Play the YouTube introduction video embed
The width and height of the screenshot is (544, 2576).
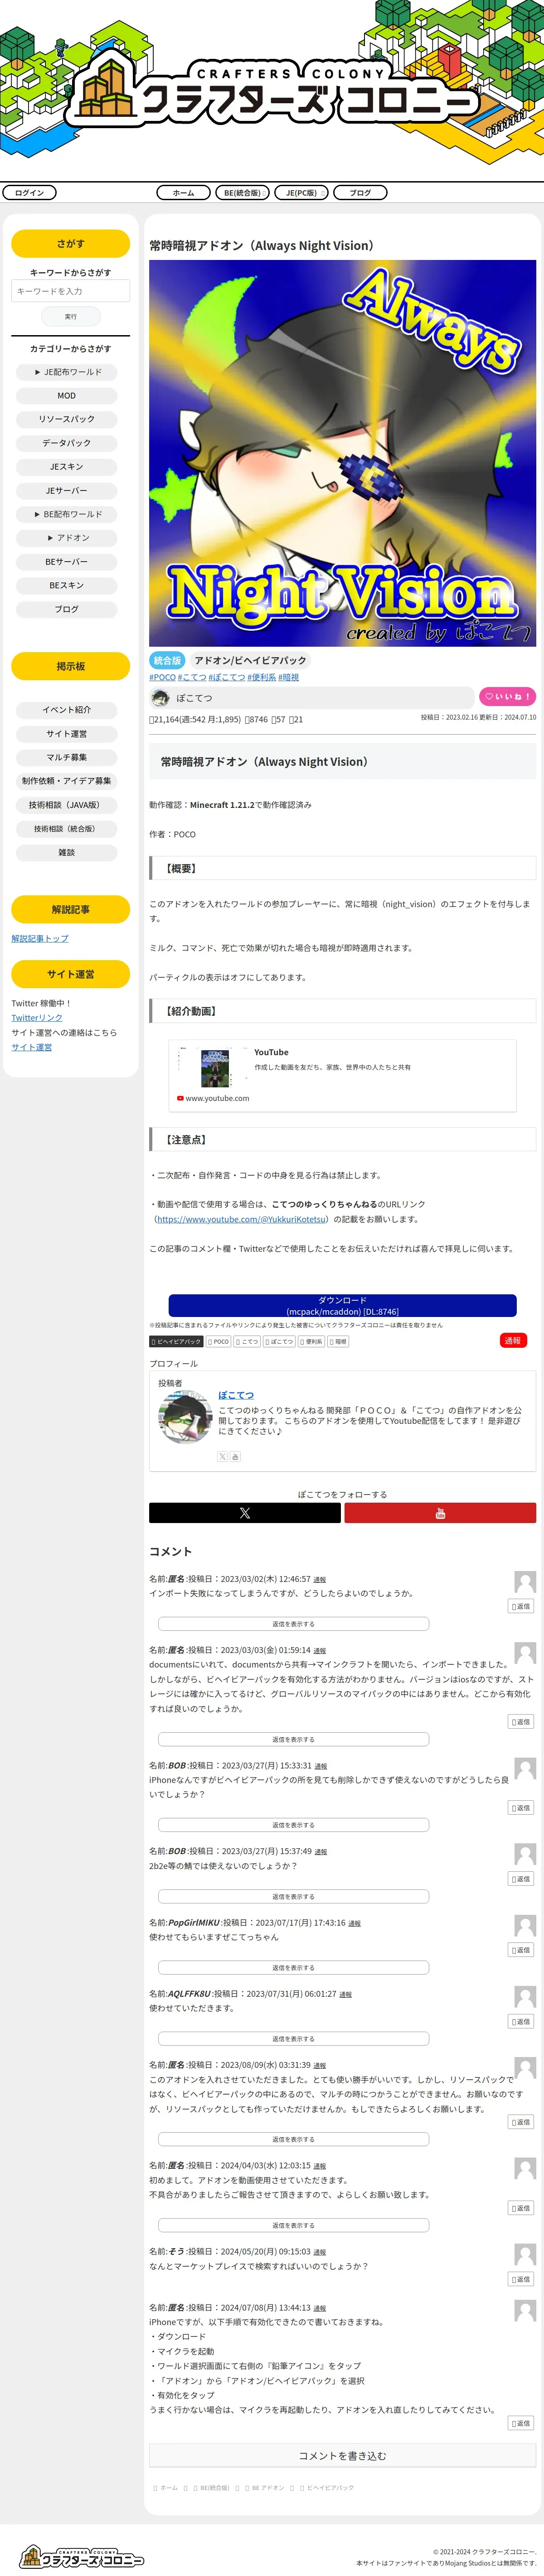[343, 1075]
